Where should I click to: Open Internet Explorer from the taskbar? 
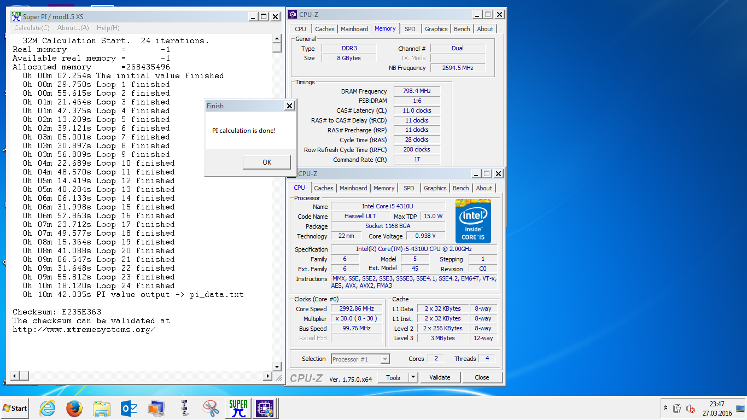48,408
